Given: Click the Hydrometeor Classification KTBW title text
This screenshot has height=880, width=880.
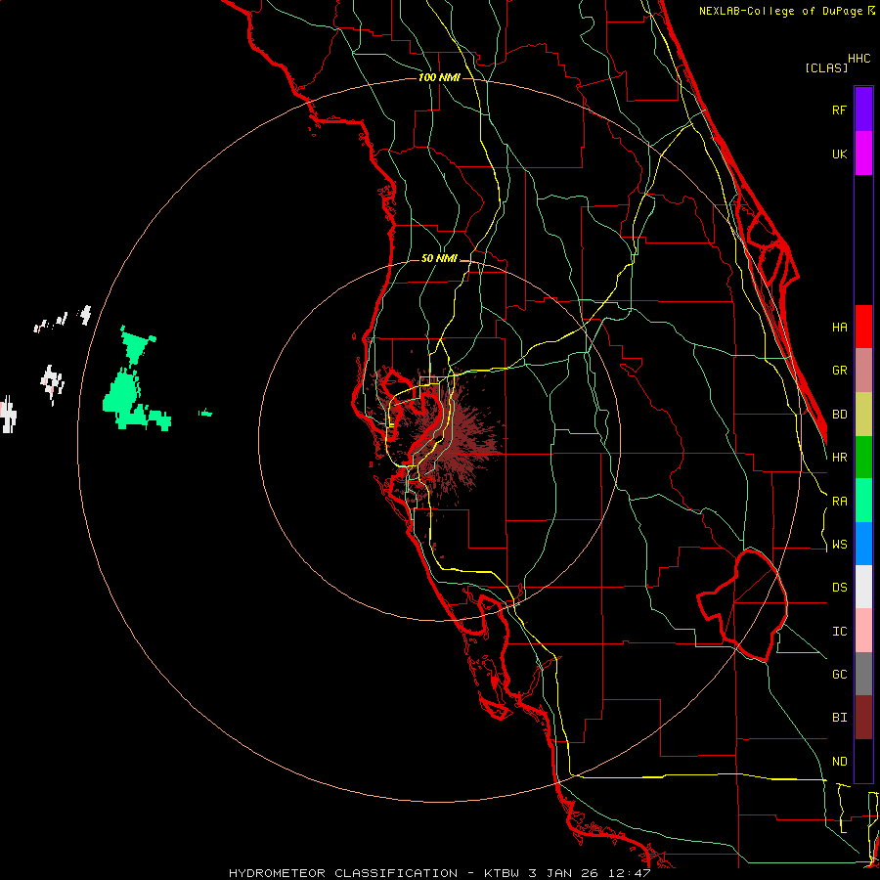Looking at the screenshot, I should 439,873.
